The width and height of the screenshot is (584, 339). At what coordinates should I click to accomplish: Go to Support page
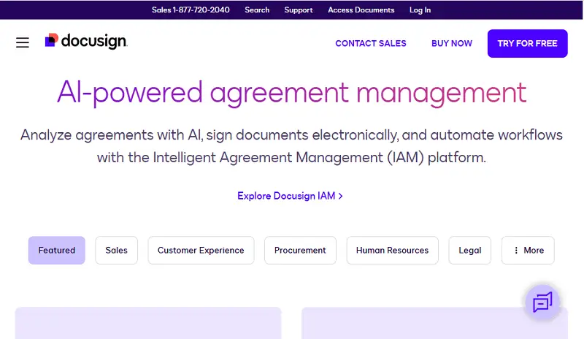point(299,10)
